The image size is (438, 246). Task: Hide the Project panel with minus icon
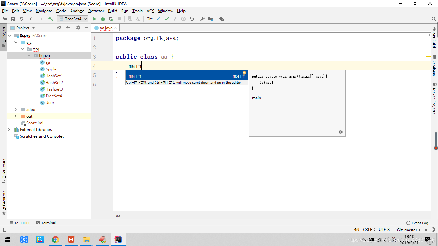[x=87, y=28]
